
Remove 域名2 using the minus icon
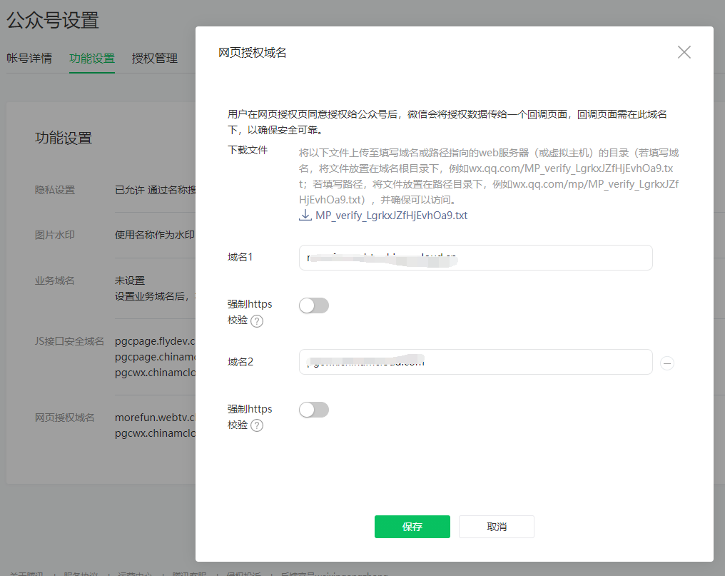(x=666, y=363)
